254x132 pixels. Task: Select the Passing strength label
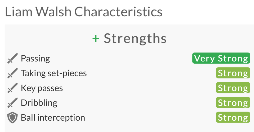click(x=35, y=58)
